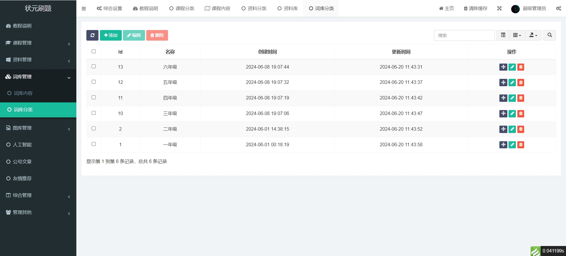Open the export data dropdown
This screenshot has height=256, width=566.
[x=533, y=35]
